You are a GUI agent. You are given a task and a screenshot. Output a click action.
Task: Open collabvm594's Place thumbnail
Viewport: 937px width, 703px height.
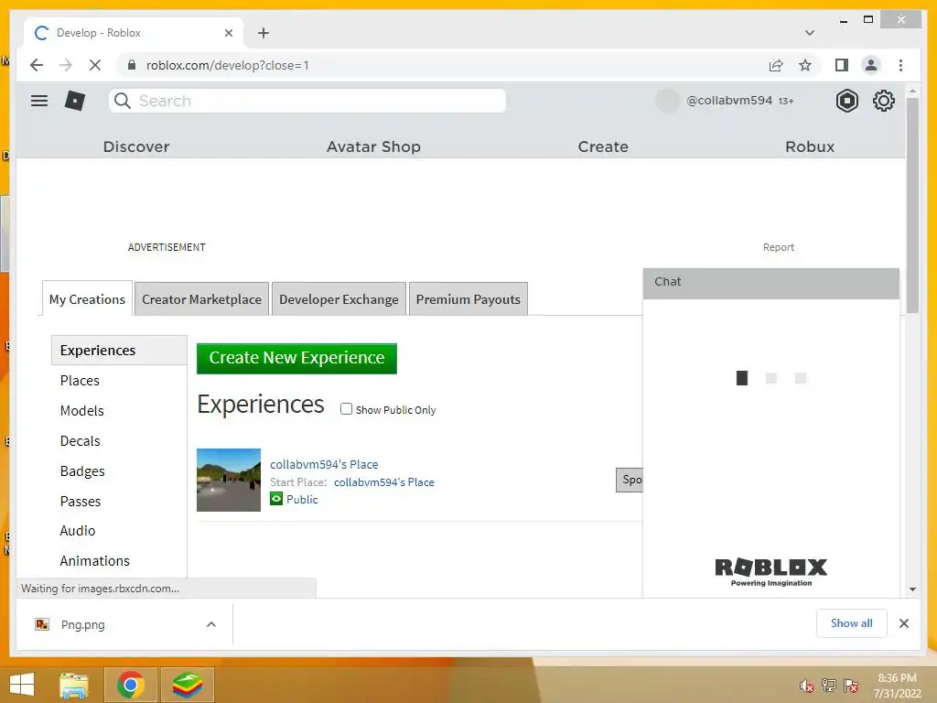pos(229,480)
